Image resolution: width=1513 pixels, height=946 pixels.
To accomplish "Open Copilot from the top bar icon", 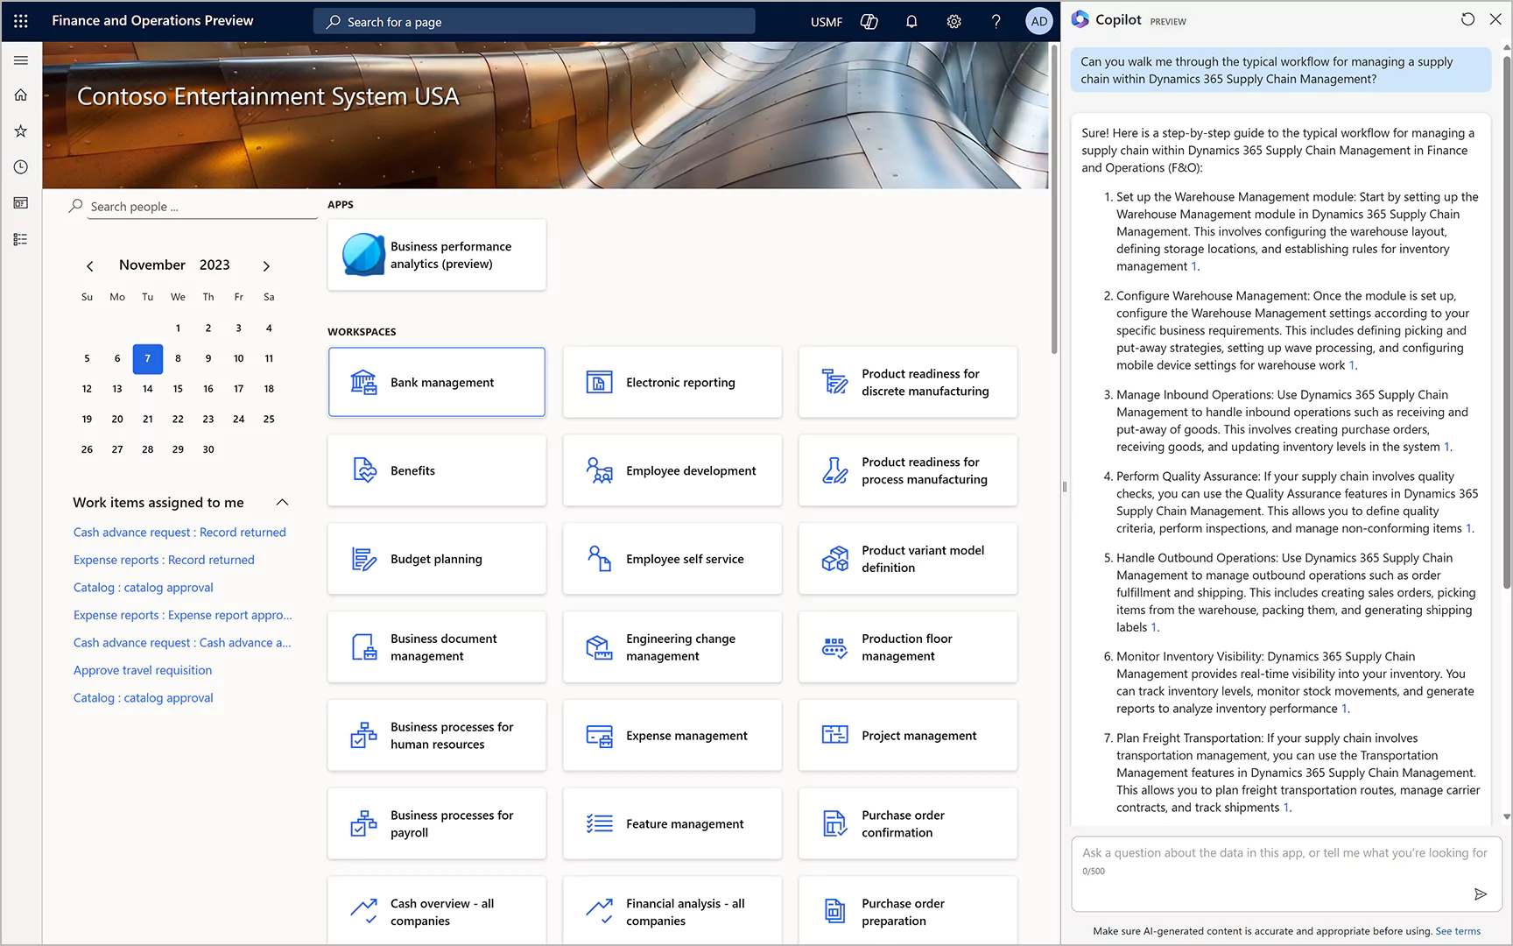I will click(869, 21).
